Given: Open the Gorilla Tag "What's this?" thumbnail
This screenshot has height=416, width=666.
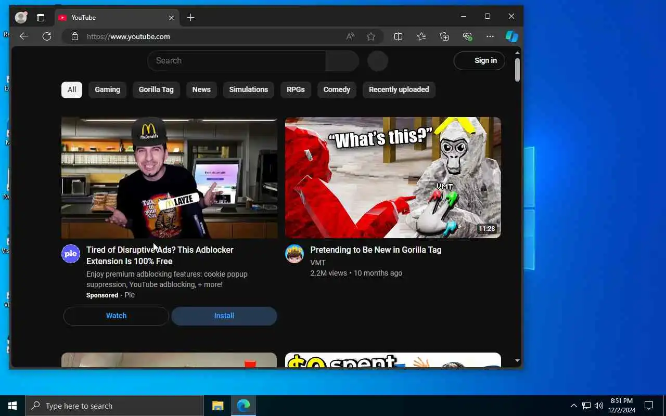Looking at the screenshot, I should 393,177.
